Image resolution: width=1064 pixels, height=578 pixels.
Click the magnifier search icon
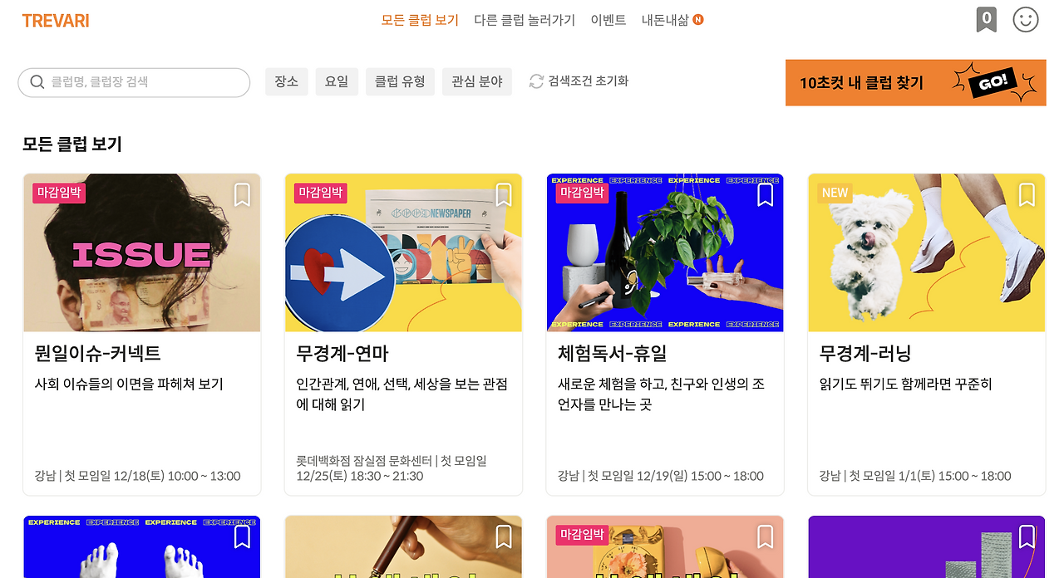[x=37, y=82]
